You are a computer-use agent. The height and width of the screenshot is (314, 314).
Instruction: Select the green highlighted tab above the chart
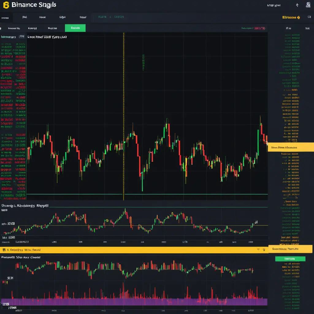pos(75,28)
